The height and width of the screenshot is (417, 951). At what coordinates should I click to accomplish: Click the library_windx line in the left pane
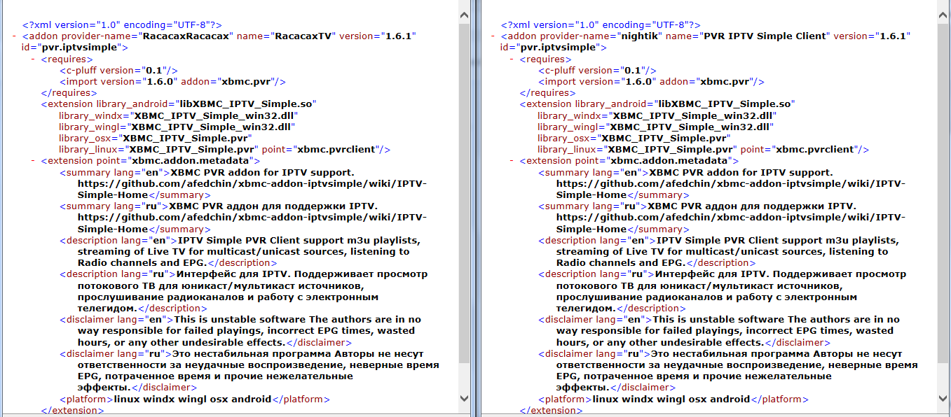tap(179, 115)
